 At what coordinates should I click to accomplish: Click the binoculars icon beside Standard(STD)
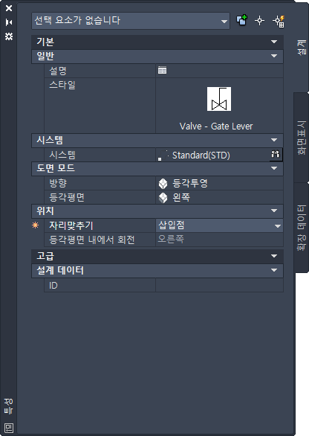pyautogui.click(x=276, y=154)
